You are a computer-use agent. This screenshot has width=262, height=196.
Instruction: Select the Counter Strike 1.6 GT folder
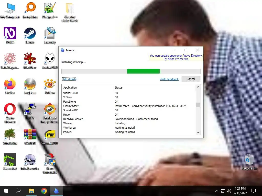pos(70,13)
